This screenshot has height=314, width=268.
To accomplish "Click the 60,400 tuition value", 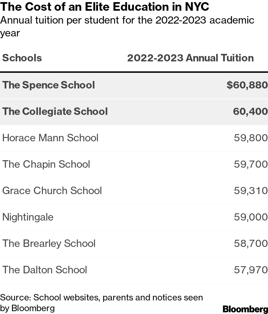I will click(250, 111).
